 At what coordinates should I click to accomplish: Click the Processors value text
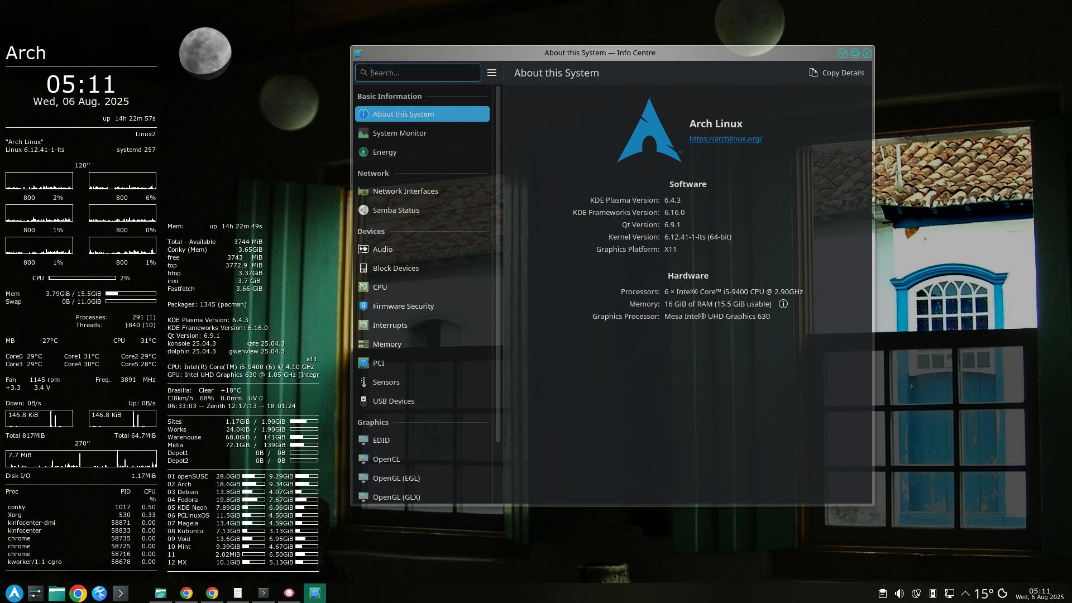734,291
